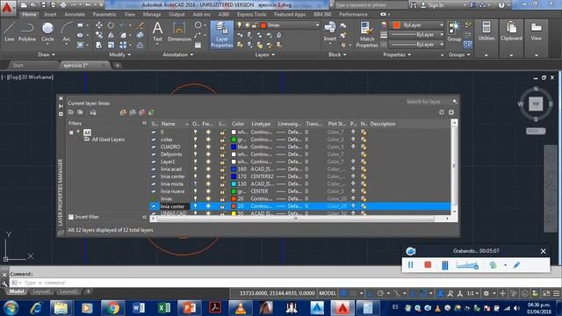Click New Property Filter icon

[x=71, y=112]
